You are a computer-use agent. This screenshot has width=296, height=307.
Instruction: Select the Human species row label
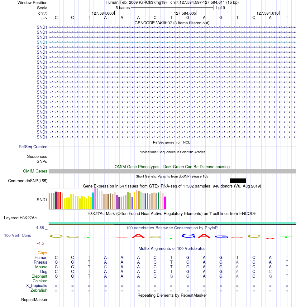tap(41, 257)
